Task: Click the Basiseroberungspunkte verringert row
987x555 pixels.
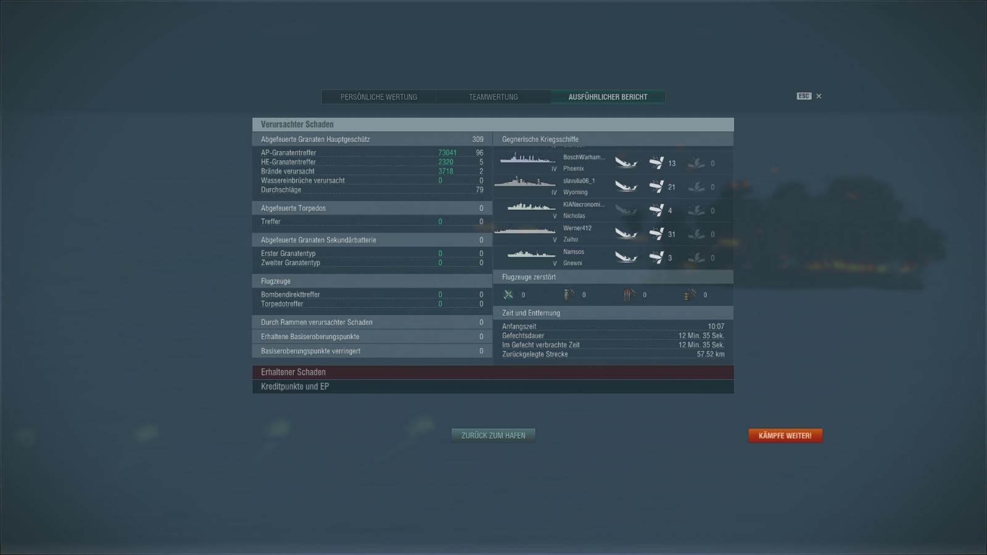Action: [372, 351]
